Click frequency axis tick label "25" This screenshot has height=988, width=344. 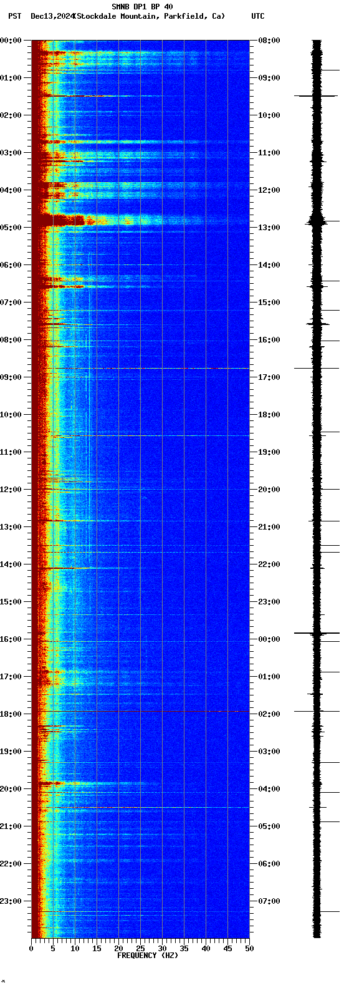[x=140, y=949]
